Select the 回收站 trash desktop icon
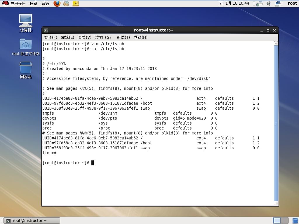The image size is (299, 224). point(26,70)
